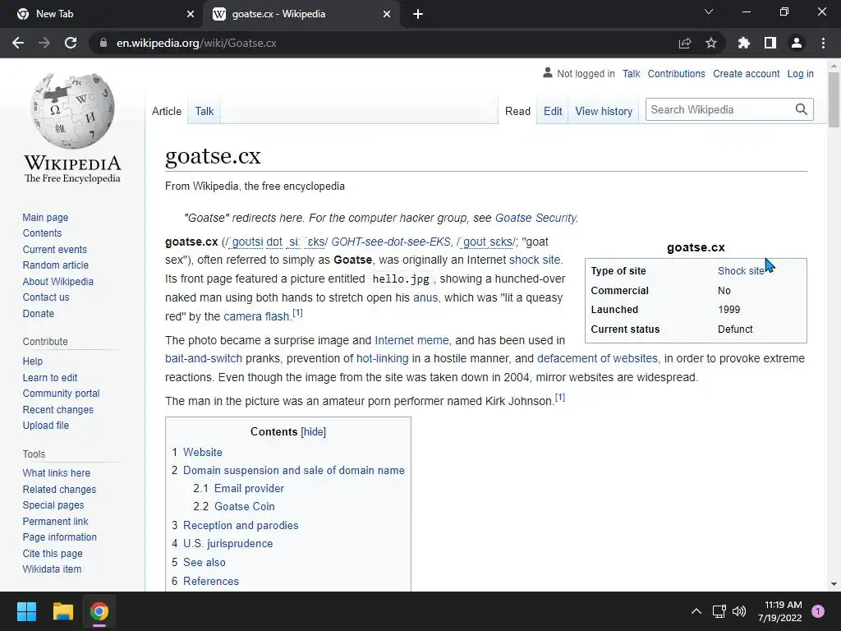Open the notification badge in taskbar
The image size is (841, 631).
click(x=818, y=610)
